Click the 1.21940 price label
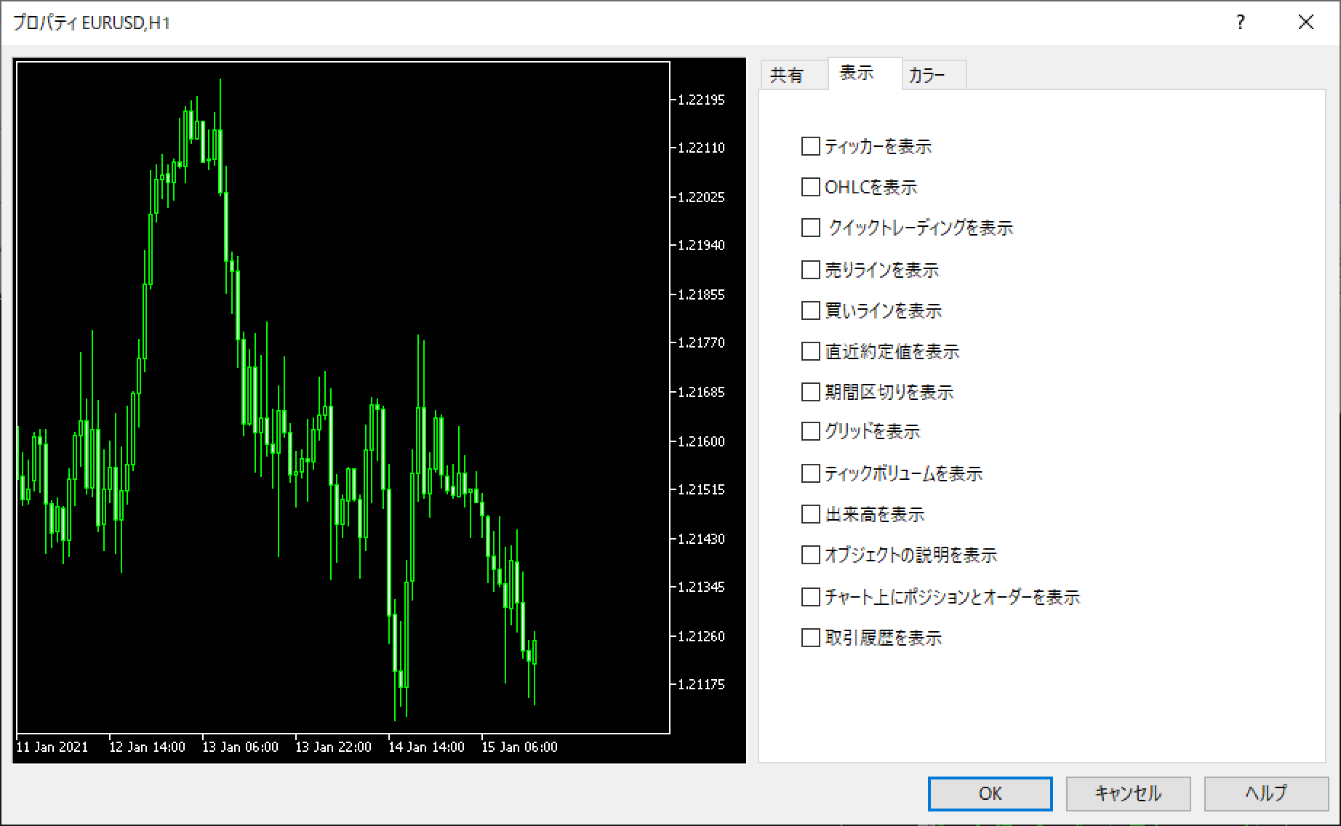Viewport: 1341px width, 826px height. pyautogui.click(x=701, y=246)
